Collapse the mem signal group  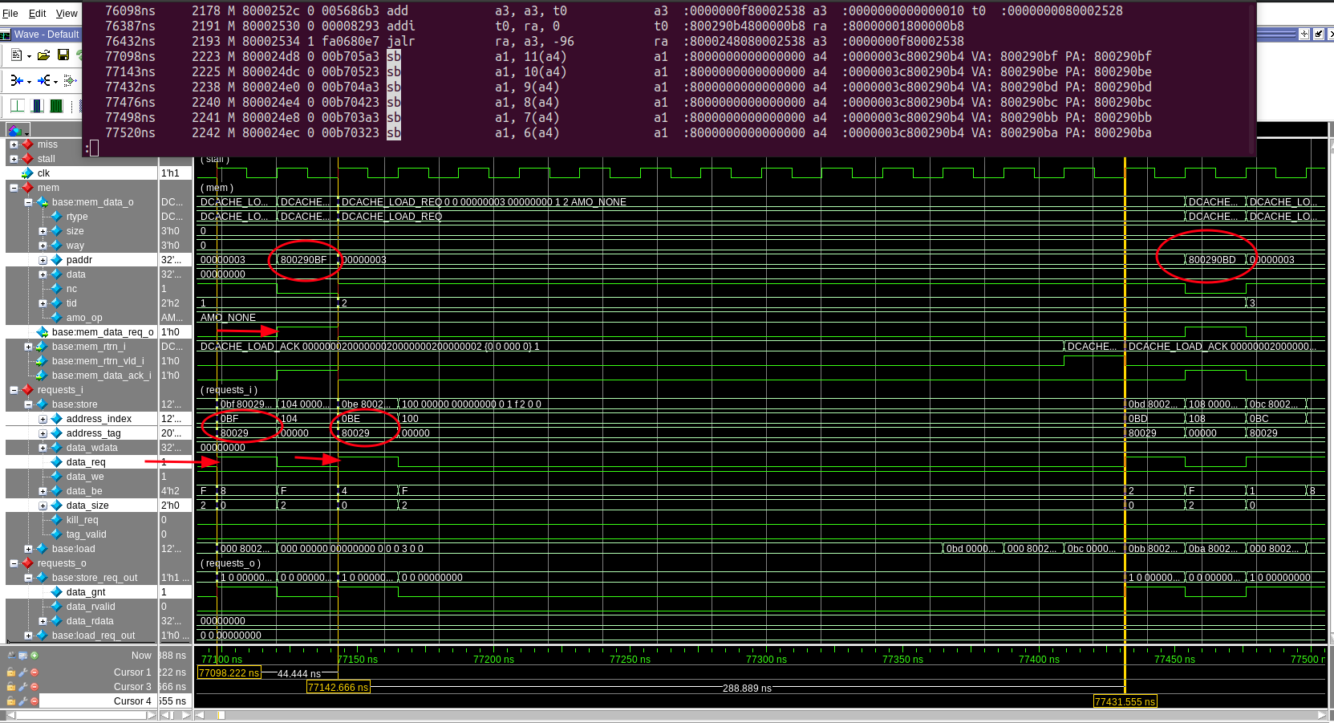(14, 188)
